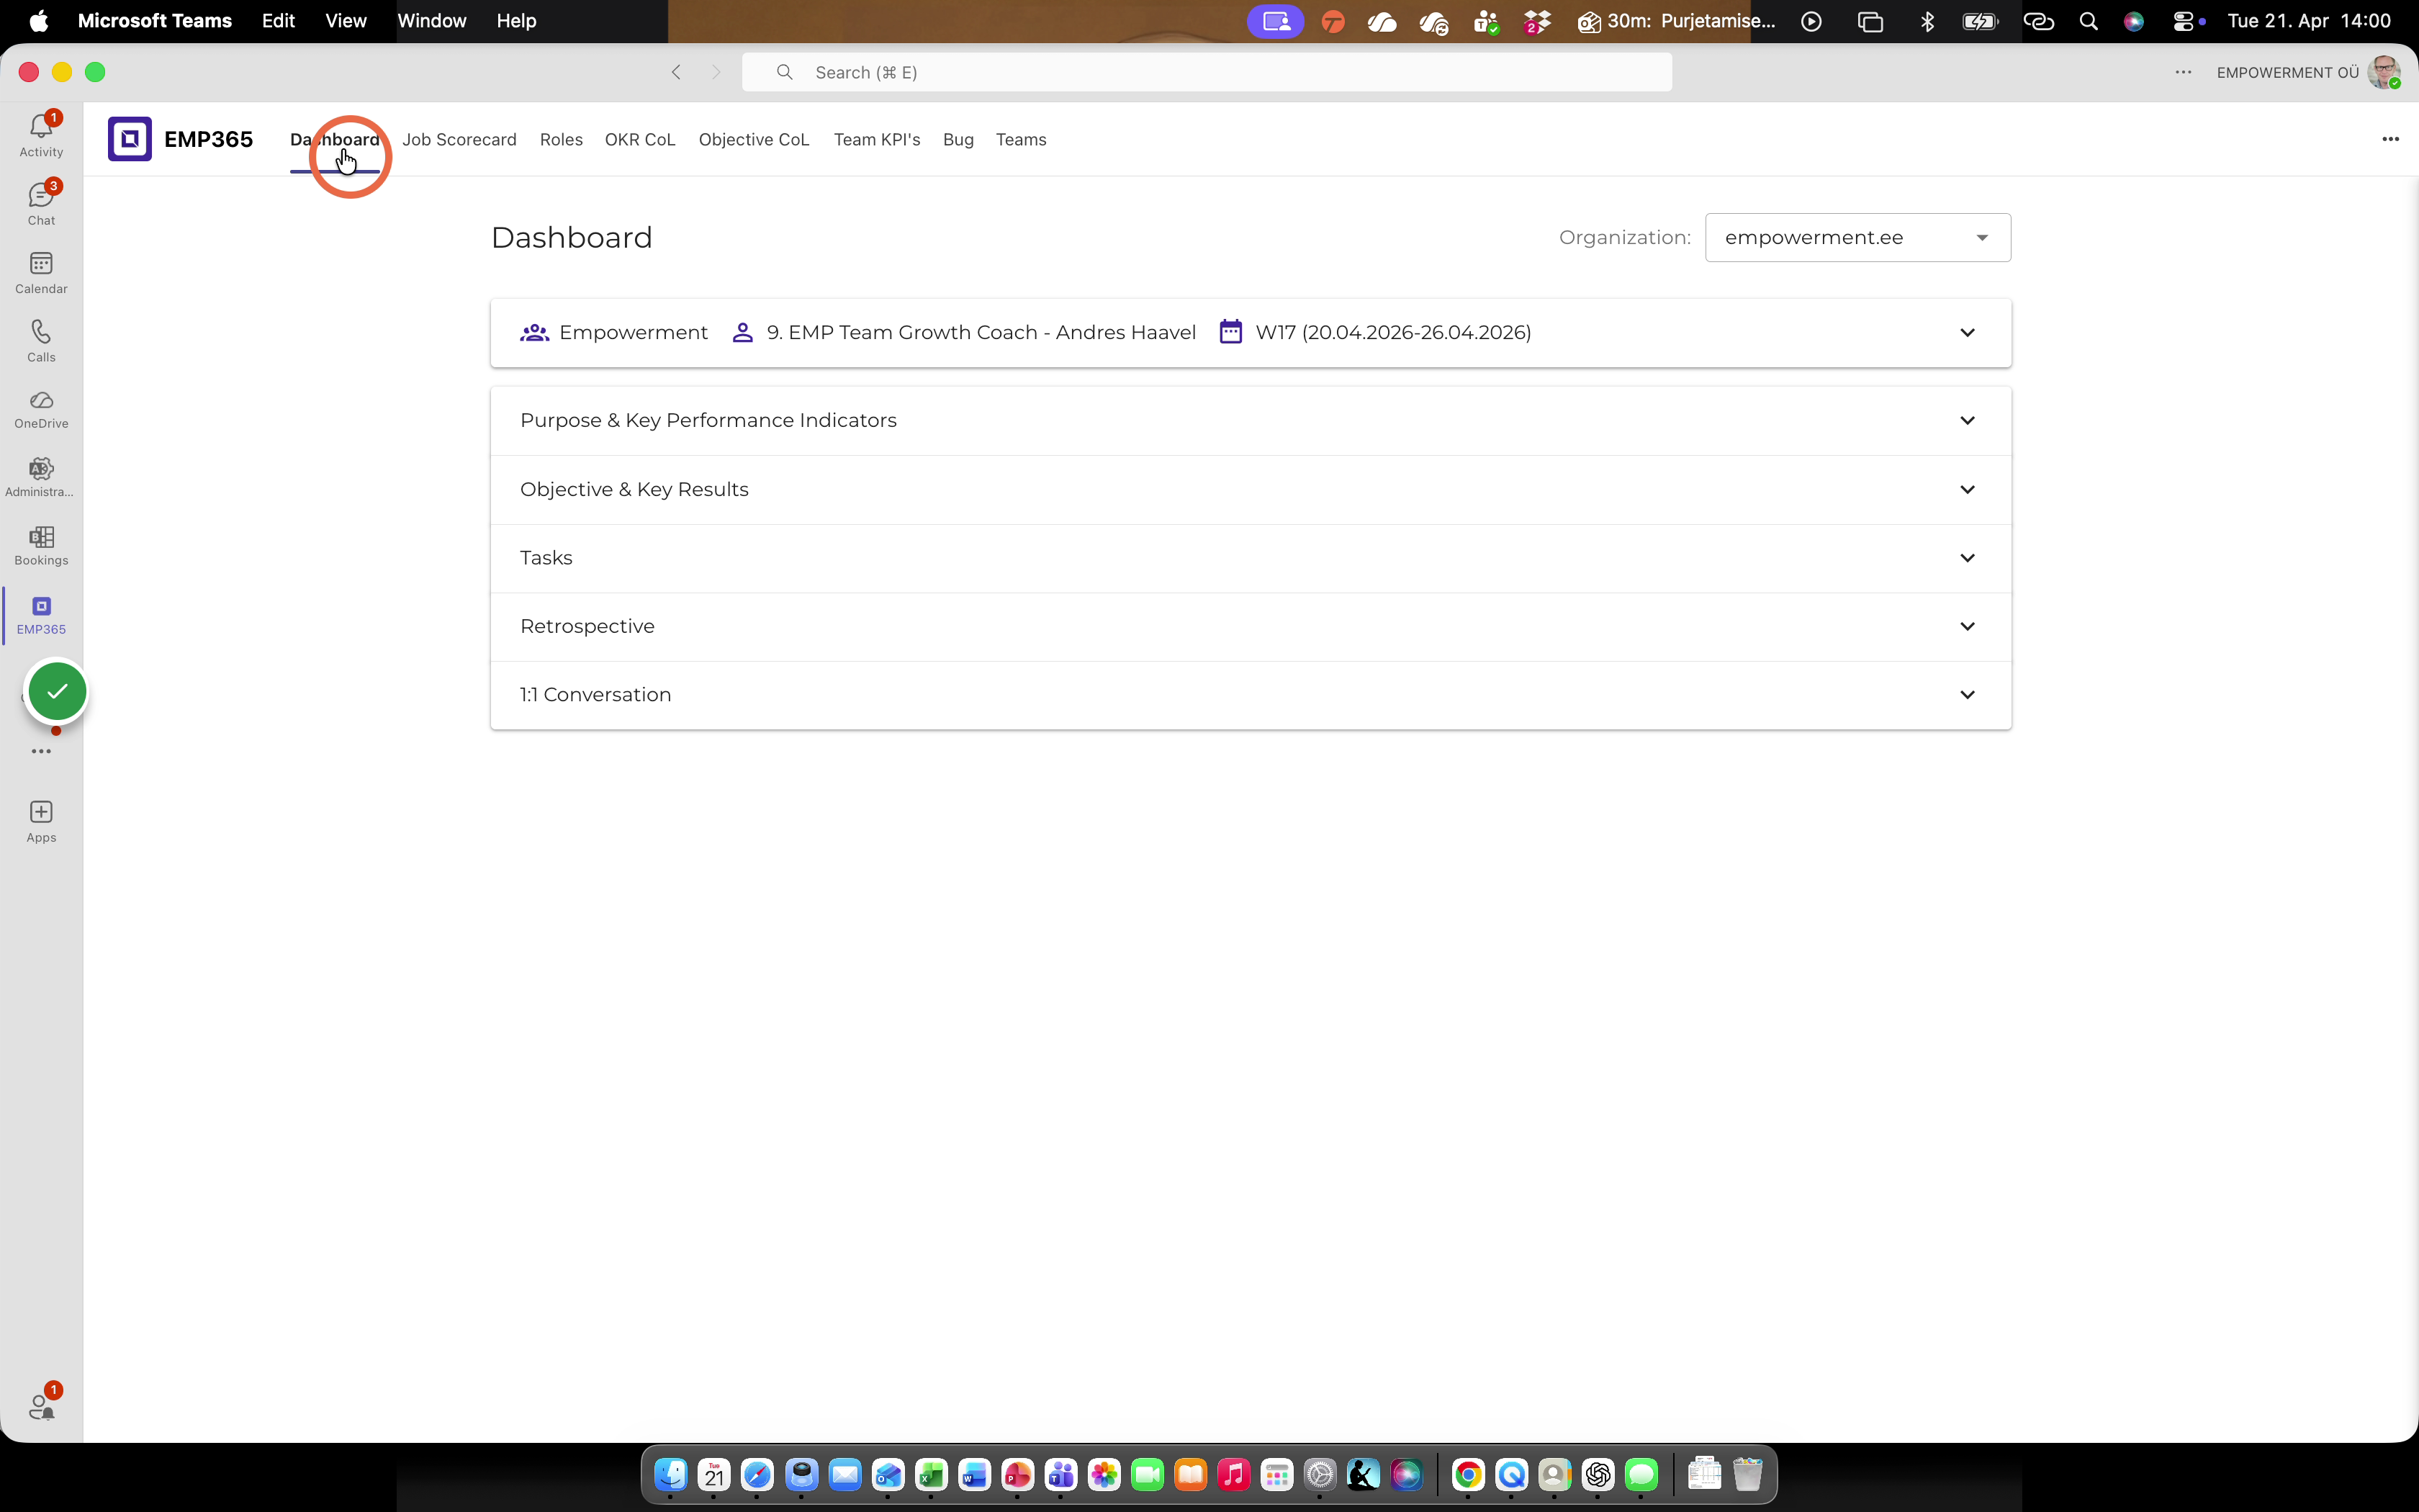Click the EMP365 logo icon in the header
2419x1512 pixels.
pyautogui.click(x=130, y=139)
